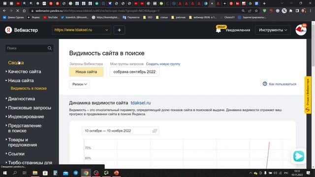Expand the Индексирование sidebar section
The image size is (315, 177).
26,117
